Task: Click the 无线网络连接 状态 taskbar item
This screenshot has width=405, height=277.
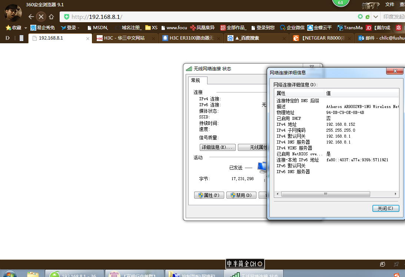Action: click(254, 274)
